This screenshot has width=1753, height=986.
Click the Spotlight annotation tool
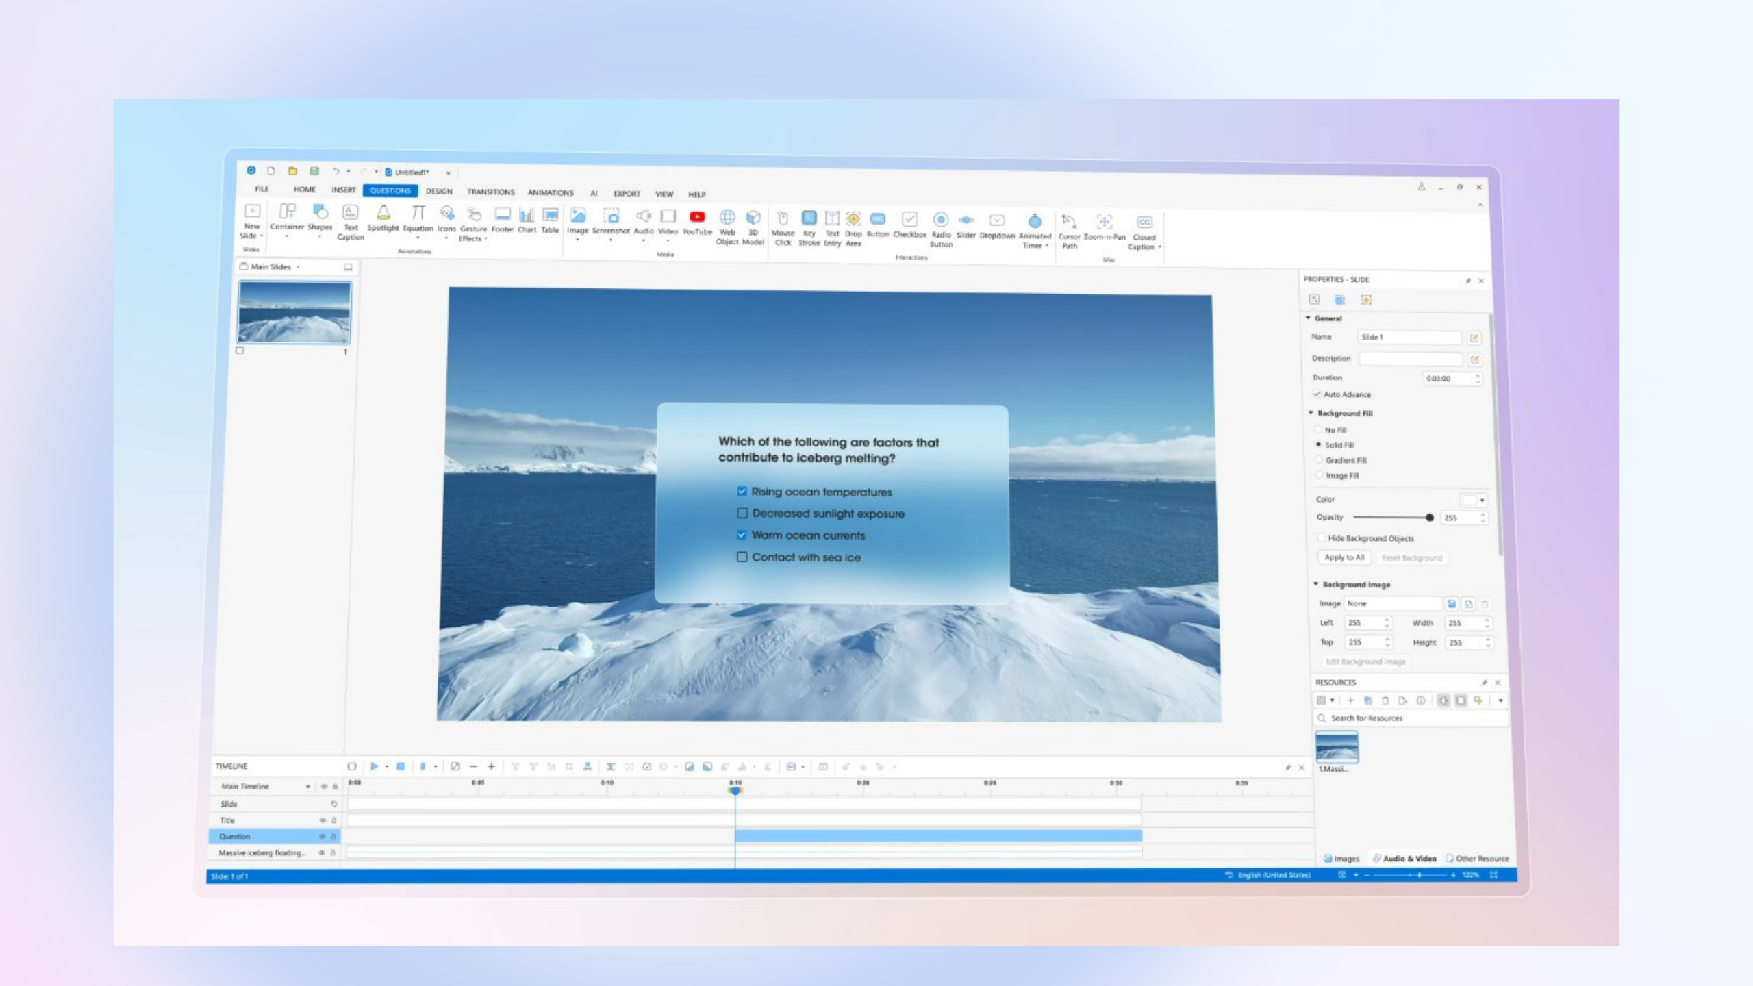[x=383, y=218]
